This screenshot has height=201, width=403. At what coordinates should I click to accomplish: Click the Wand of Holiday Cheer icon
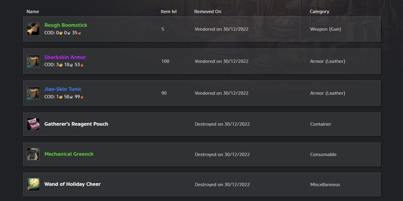(33, 184)
